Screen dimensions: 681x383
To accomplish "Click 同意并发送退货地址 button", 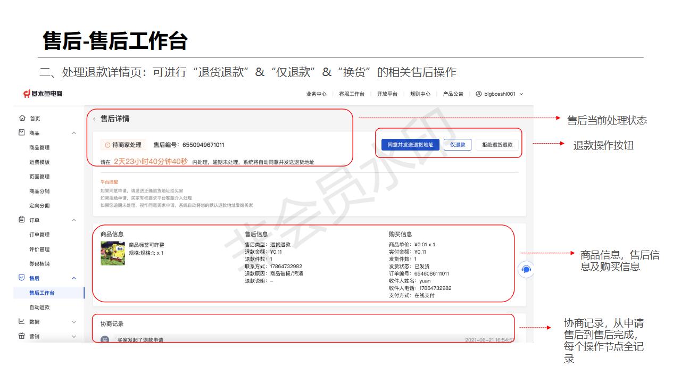I will [410, 145].
